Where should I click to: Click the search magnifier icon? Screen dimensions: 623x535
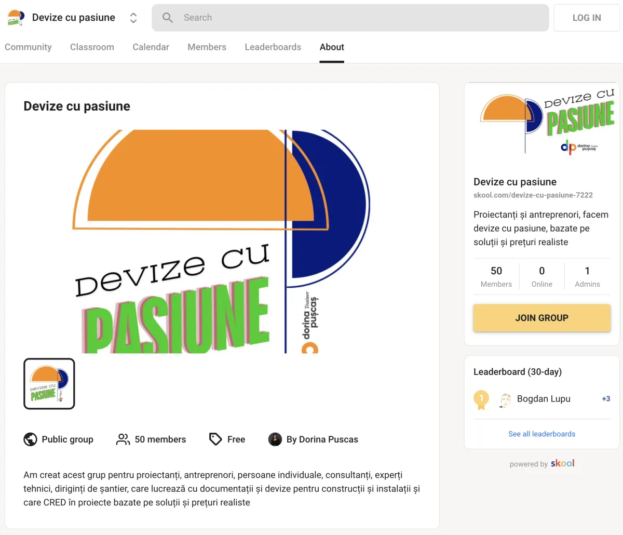tap(168, 18)
